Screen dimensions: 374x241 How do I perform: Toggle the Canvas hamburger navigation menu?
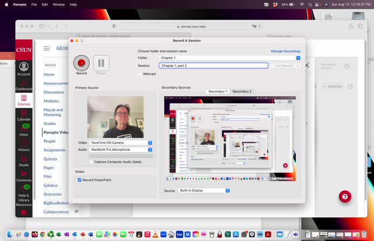47,48
